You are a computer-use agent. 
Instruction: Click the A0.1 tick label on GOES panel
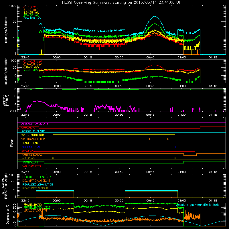point(13,111)
